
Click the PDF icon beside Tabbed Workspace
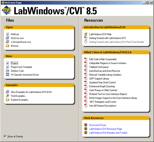[x=86, y=67]
